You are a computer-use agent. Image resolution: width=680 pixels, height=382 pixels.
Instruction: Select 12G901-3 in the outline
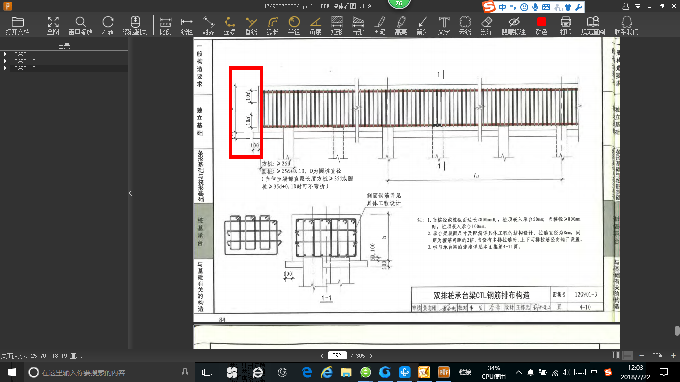[x=23, y=68]
